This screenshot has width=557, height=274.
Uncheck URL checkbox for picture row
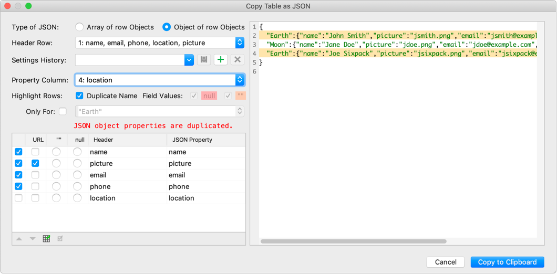point(35,163)
